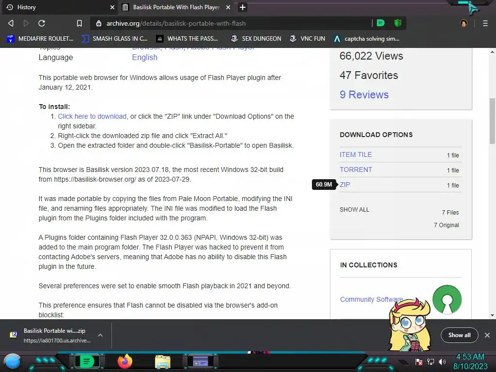
Task: Expand the download item options chevron
Action: click(x=100, y=335)
